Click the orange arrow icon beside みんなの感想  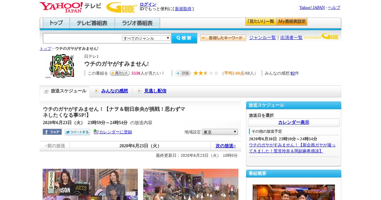(96, 91)
